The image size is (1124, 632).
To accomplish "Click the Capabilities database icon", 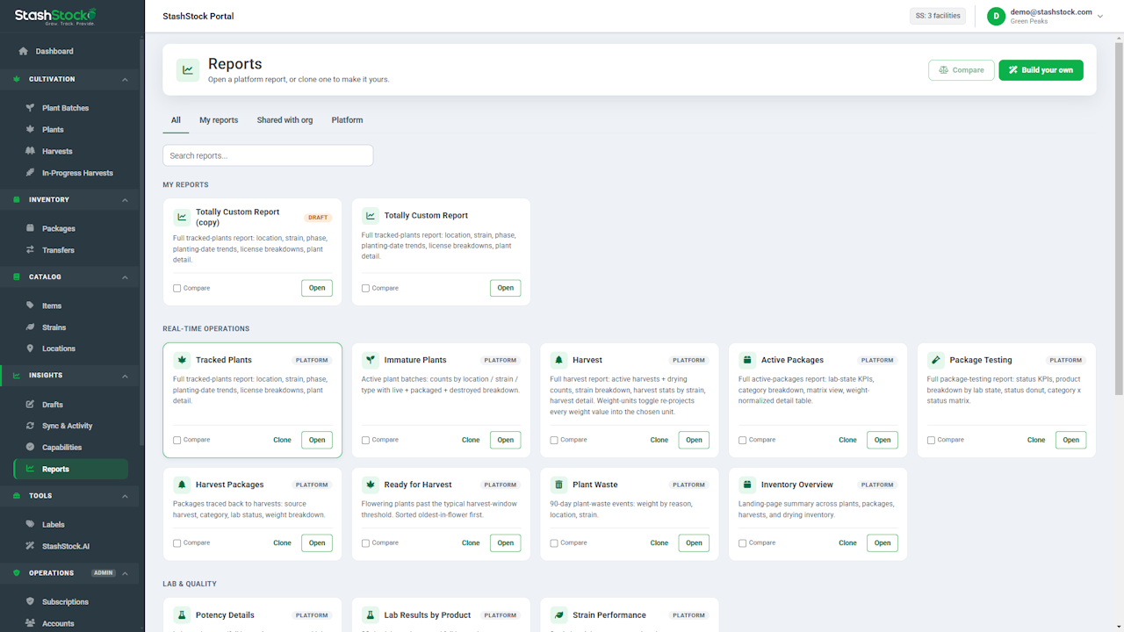I will [31, 447].
